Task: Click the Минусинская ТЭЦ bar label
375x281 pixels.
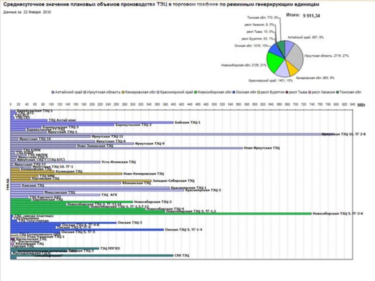Action: tap(60, 192)
